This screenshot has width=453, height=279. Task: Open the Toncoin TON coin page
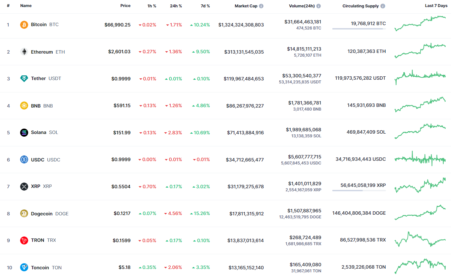click(40, 268)
